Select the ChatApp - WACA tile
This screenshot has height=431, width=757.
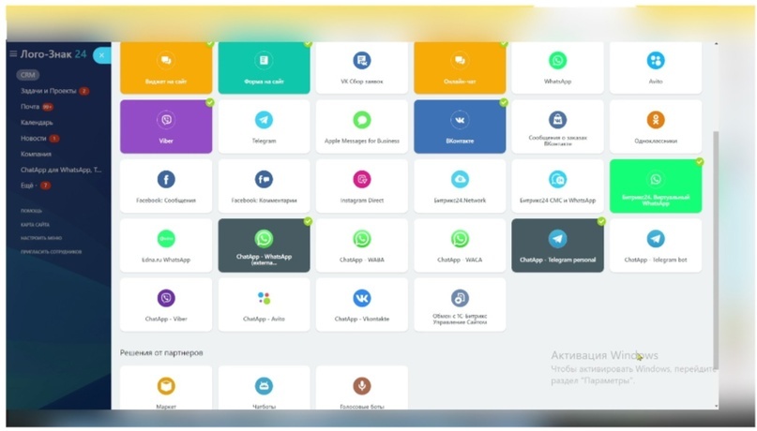(x=460, y=245)
